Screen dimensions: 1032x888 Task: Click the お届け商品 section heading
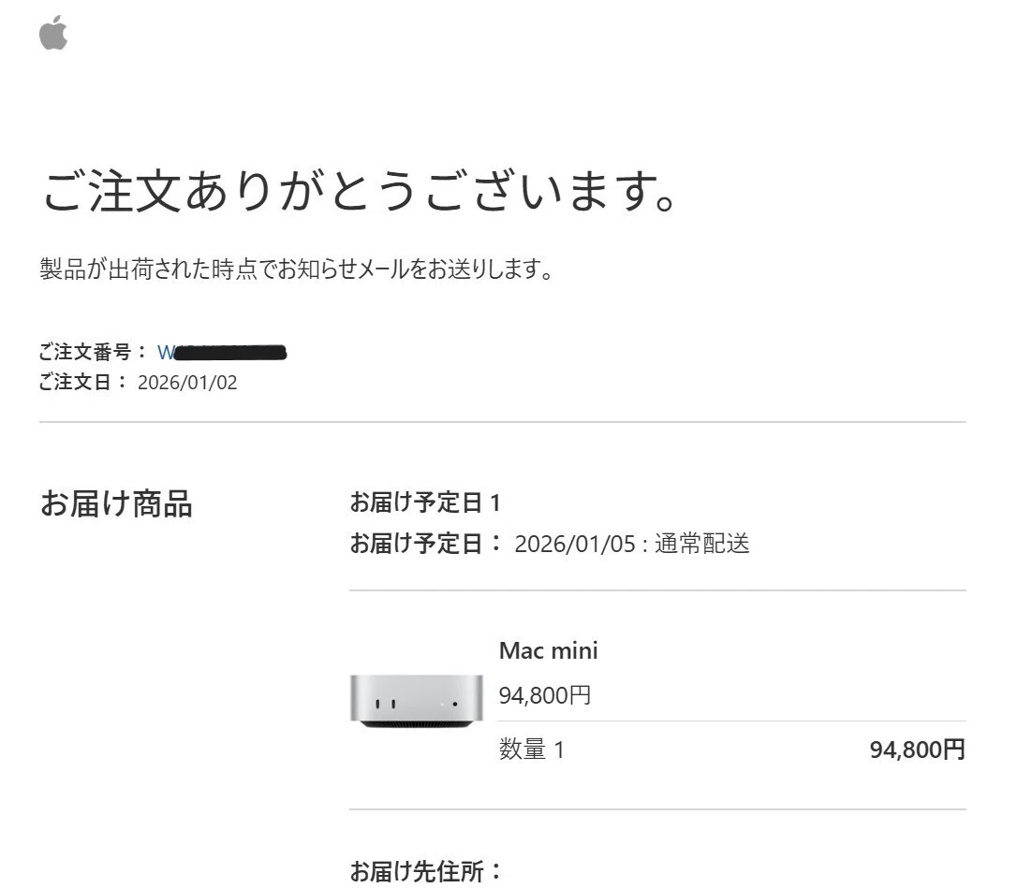(116, 503)
